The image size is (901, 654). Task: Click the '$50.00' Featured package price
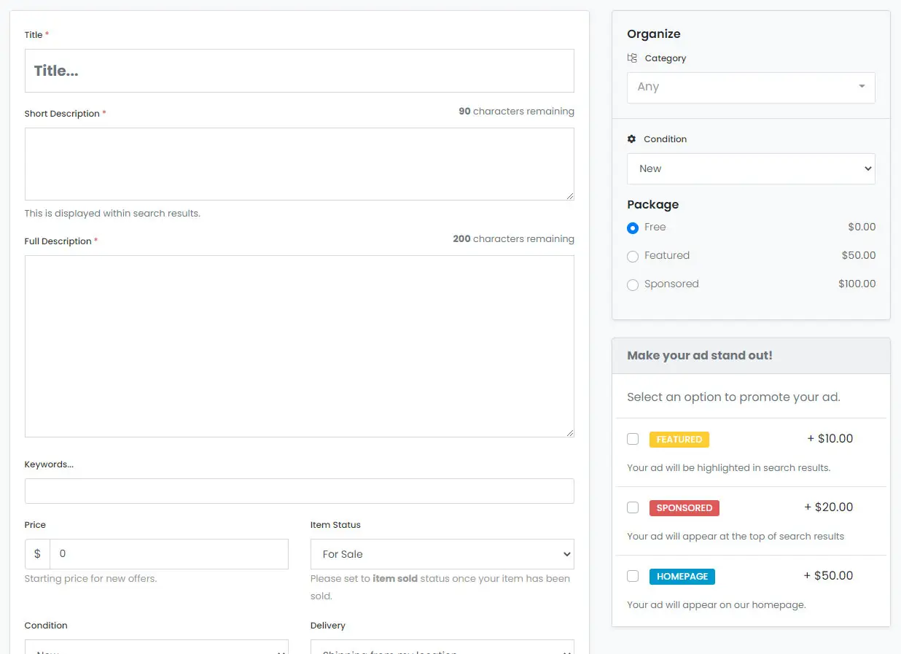point(859,255)
